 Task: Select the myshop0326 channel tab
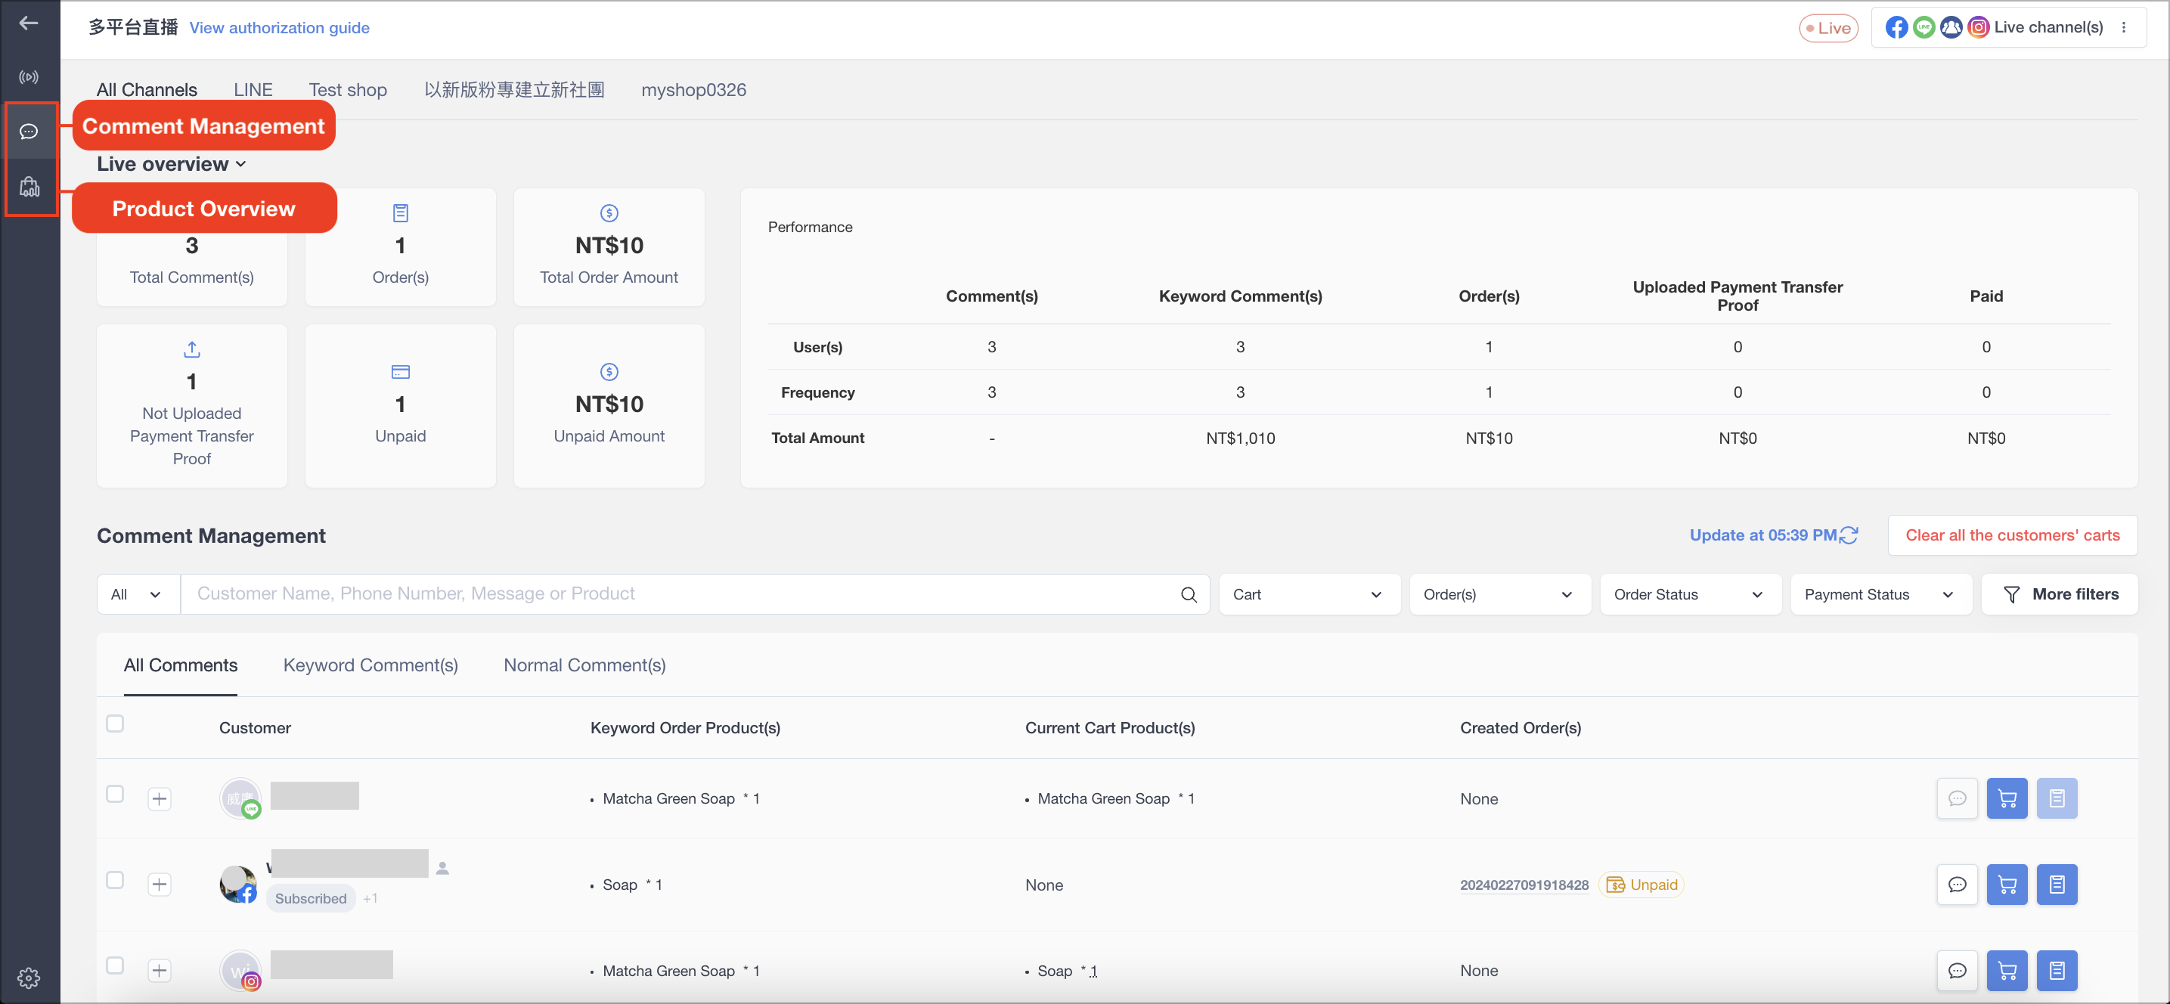tap(693, 90)
